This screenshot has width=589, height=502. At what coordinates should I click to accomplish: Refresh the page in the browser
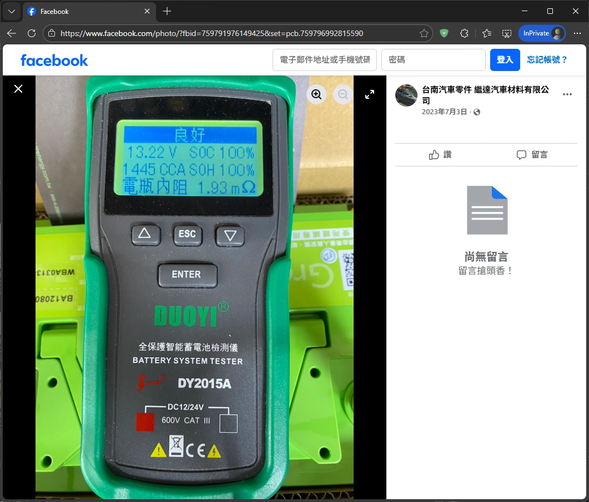(x=32, y=33)
